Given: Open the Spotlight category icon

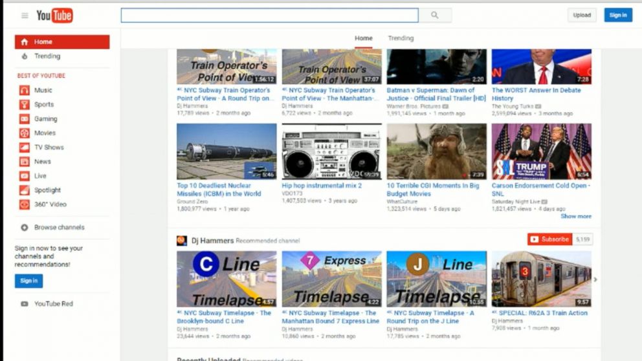Looking at the screenshot, I should [25, 190].
